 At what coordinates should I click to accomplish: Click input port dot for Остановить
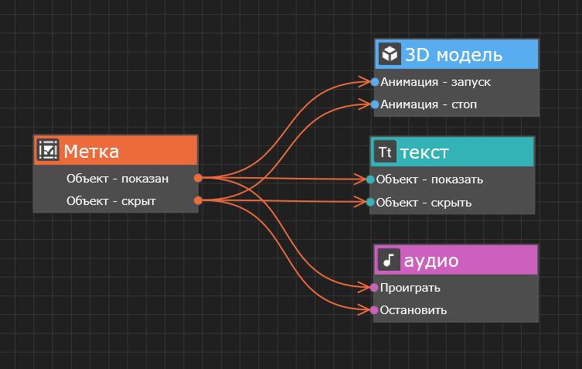374,310
